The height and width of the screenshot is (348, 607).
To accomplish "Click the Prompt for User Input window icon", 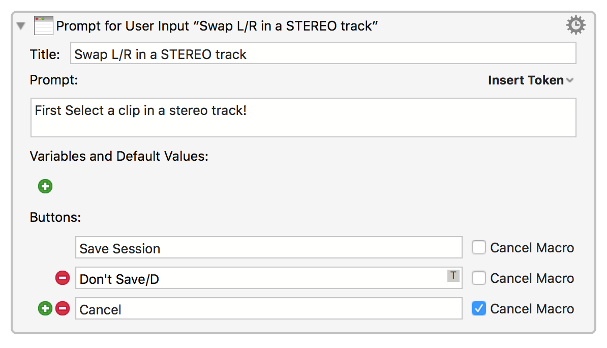I will click(x=43, y=25).
